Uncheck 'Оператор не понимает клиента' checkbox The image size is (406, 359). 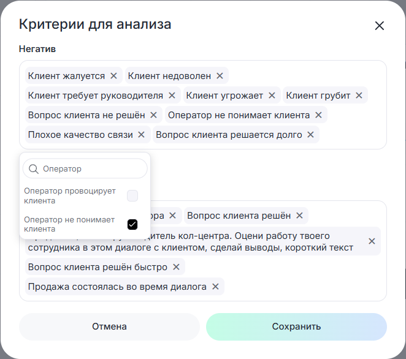tap(132, 224)
